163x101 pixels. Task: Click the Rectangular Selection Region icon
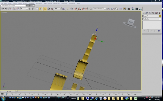(x=37, y=9)
